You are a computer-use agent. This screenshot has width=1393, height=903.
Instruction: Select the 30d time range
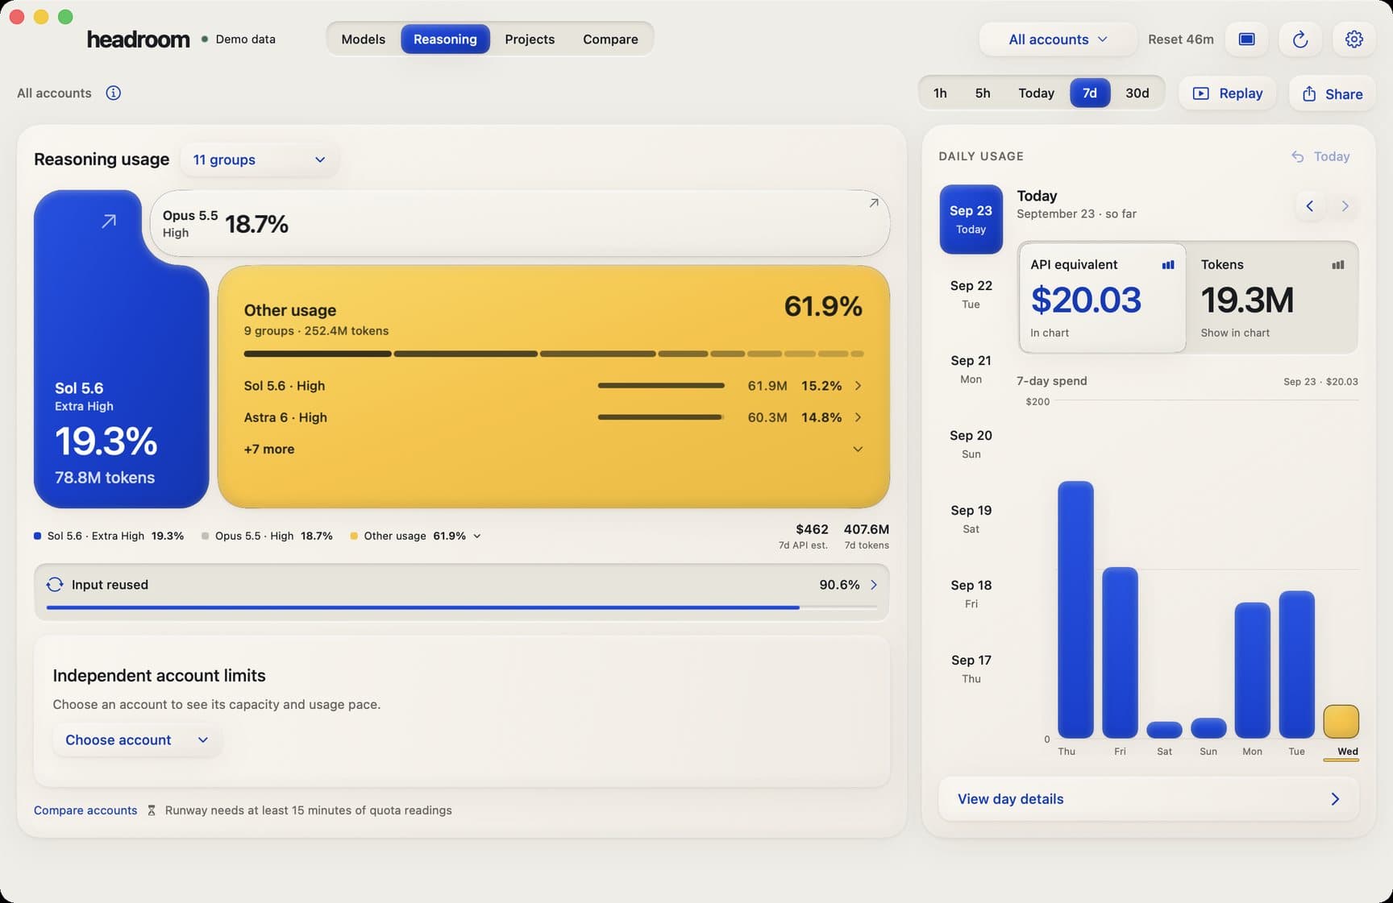pos(1137,93)
